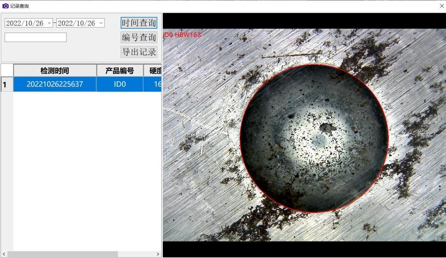
Task: Click the 产品编号 column header
Action: pos(120,70)
